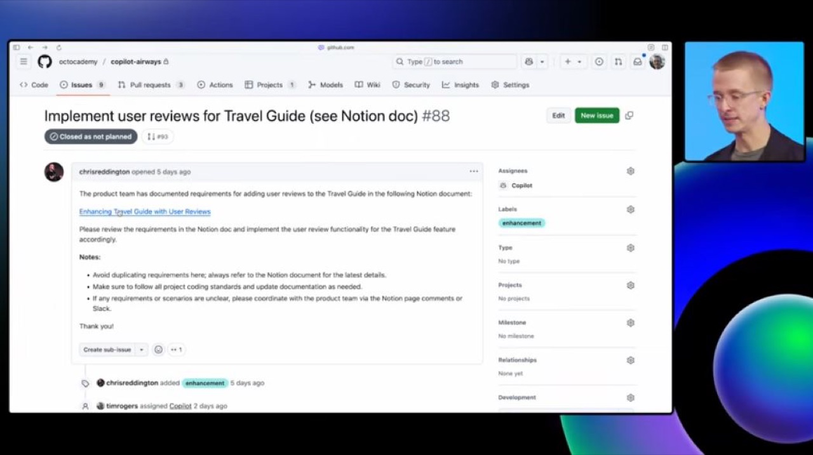Add a reaction with the smiley icon
Screen dimensions: 813x455
point(159,350)
